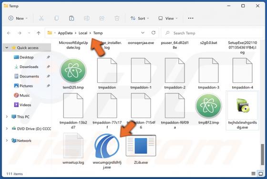Screen dimensions: 267x179
Task: Open Documents in navigation pane
Action: point(29,76)
